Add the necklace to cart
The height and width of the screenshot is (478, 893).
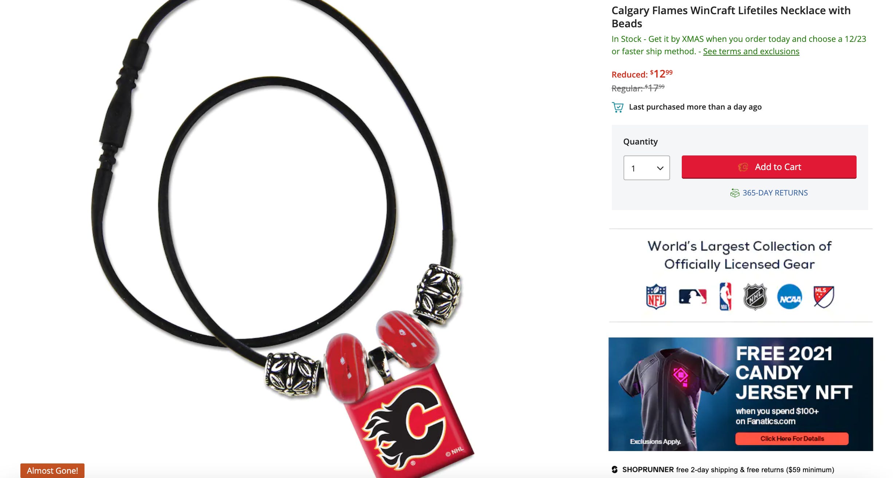[769, 167]
